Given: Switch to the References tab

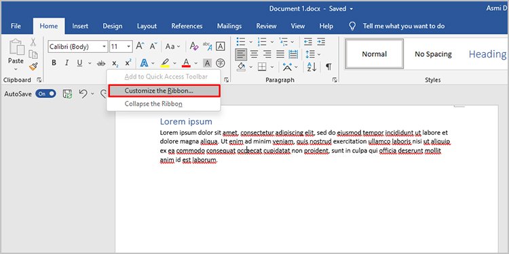Looking at the screenshot, I should click(x=187, y=26).
